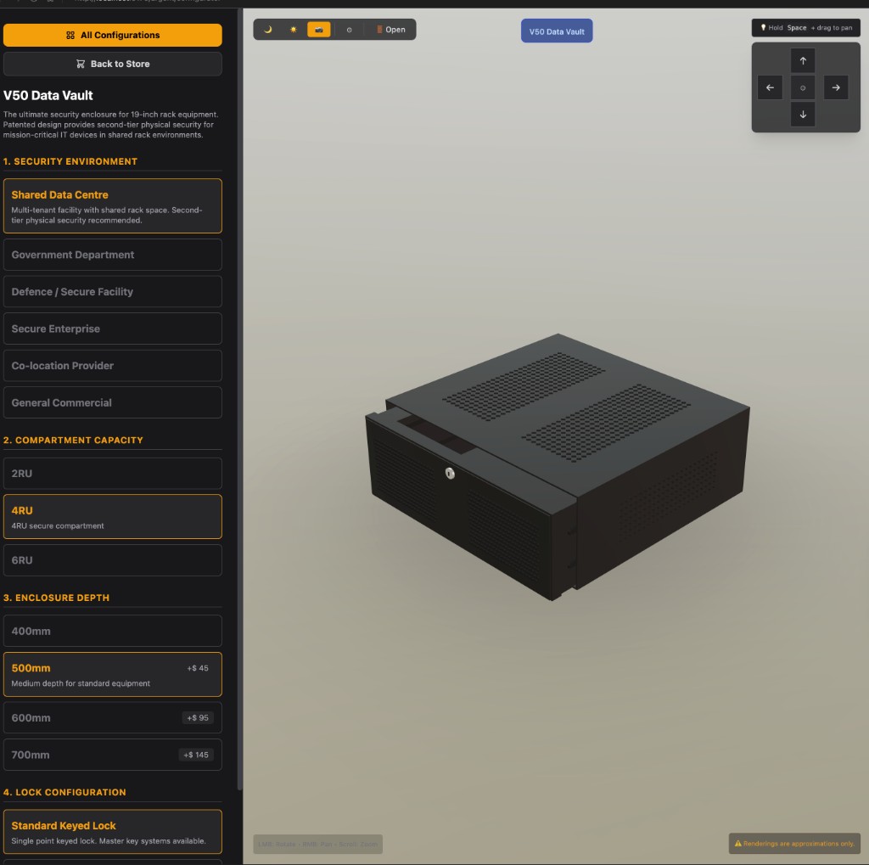Pan the view down with the arrow
This screenshot has width=869, height=865.
pos(803,115)
